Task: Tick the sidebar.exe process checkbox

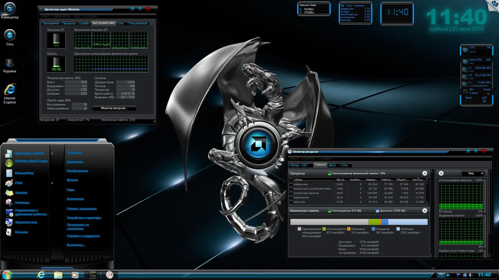Action: [x=291, y=184]
